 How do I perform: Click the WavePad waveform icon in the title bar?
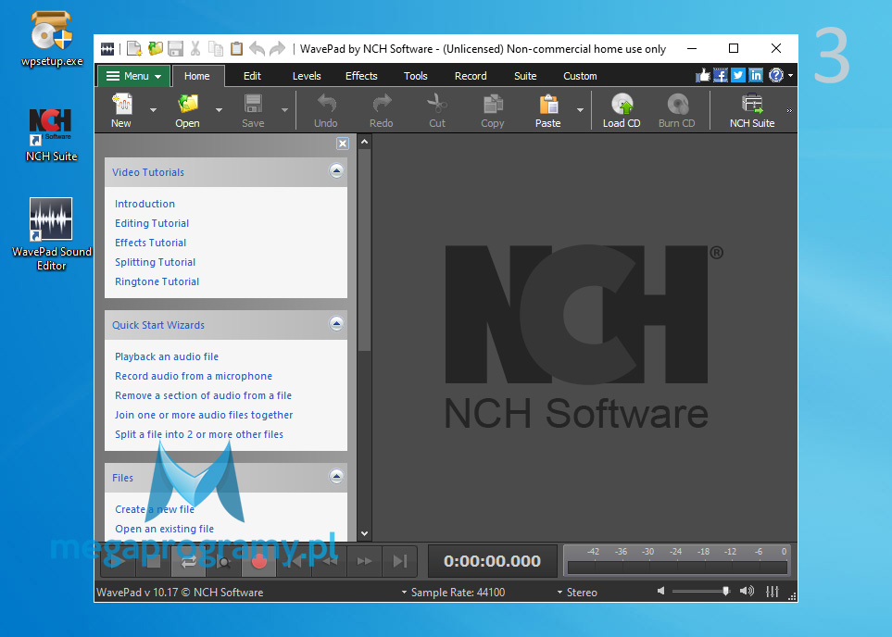pyautogui.click(x=107, y=49)
